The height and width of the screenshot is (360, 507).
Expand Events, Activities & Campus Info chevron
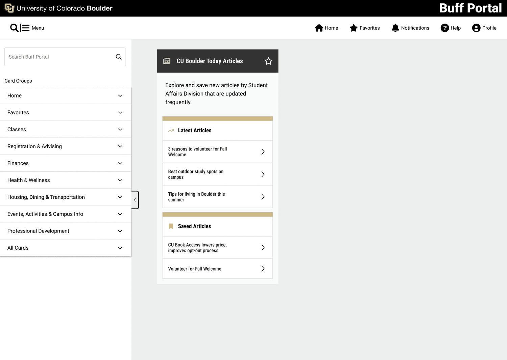click(120, 214)
